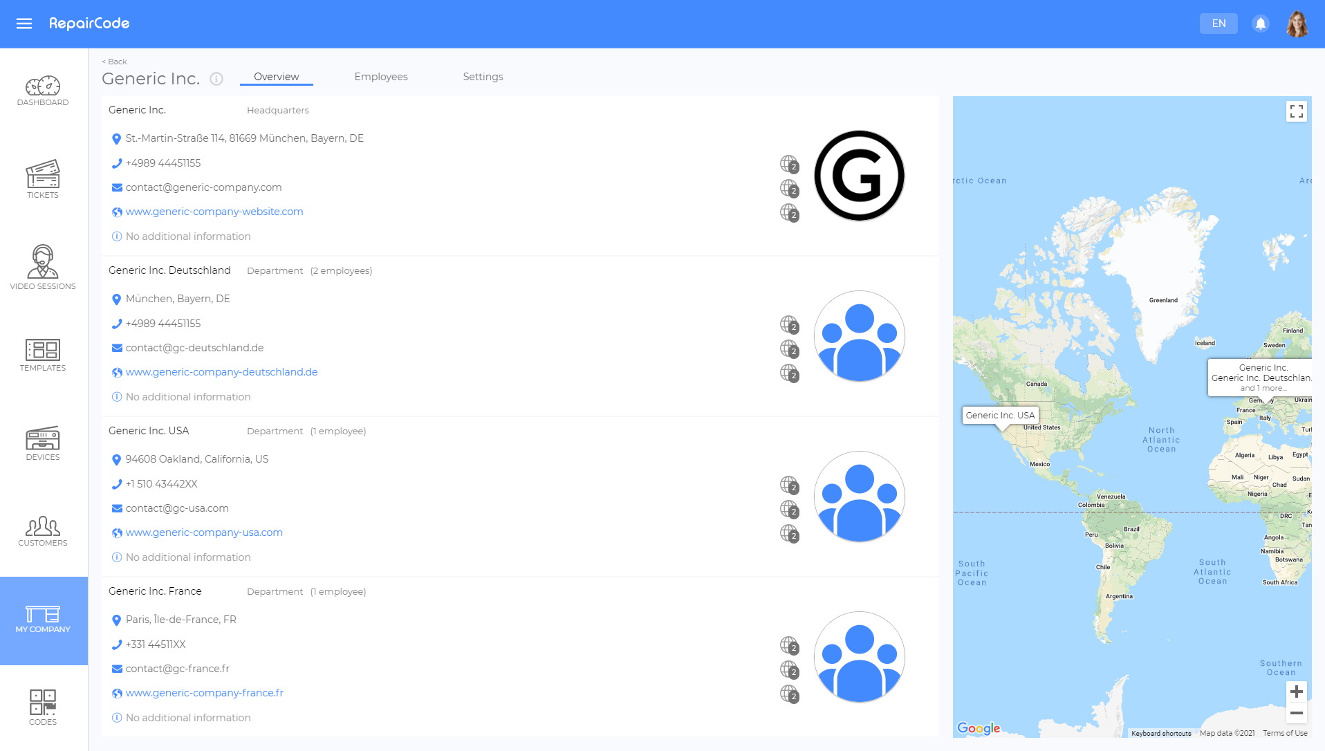Open the Dashboard section
This screenshot has height=751, width=1325.
click(43, 91)
